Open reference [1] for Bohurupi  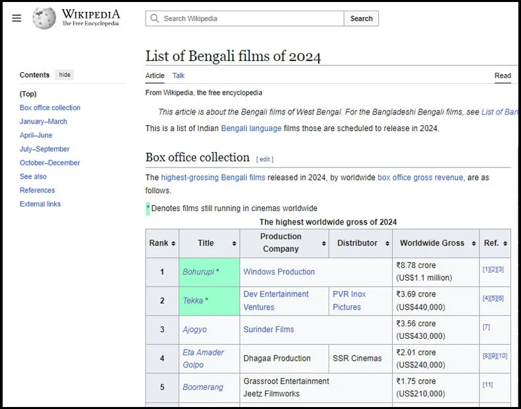point(486,269)
